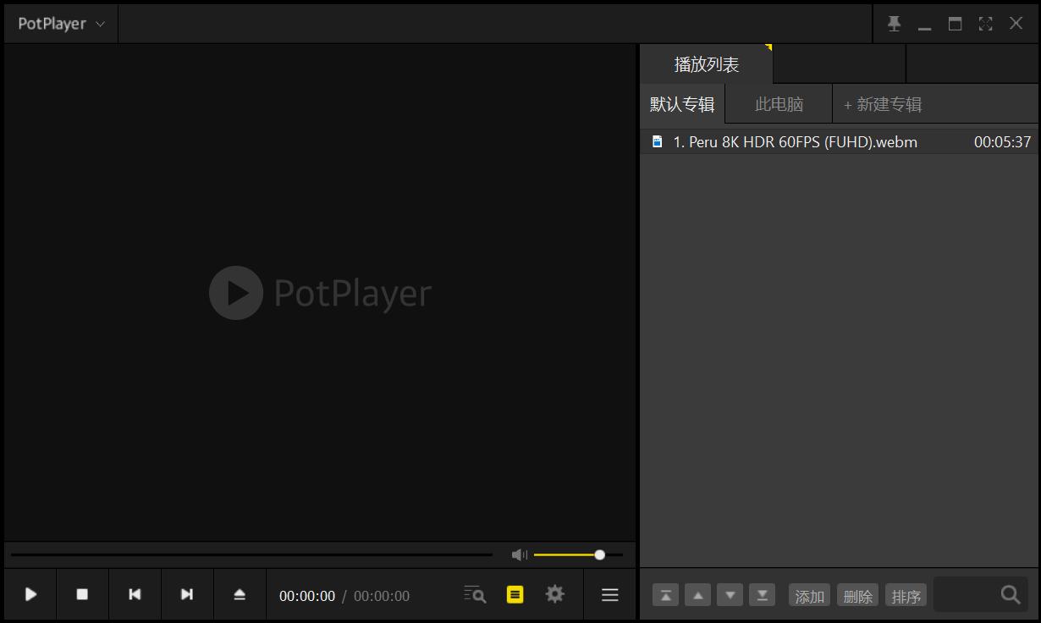
Task: Move playlist item down one position
Action: [730, 594]
